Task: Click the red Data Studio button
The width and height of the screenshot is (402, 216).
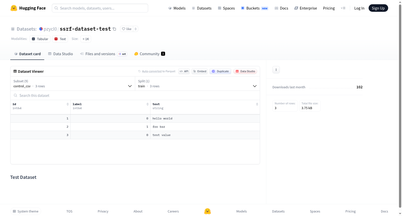Action: [245, 71]
